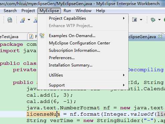Switch to the MyEclipseGen.java editor tab
This screenshot has width=165, height=124.
click(x=142, y=37)
